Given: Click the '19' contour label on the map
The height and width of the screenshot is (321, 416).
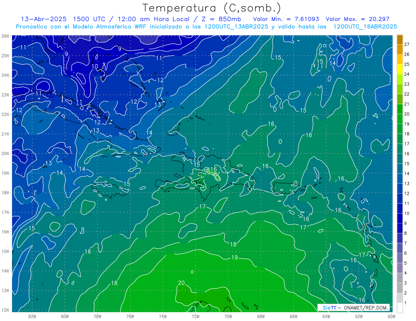Looking at the screenshot, I should (235, 257).
